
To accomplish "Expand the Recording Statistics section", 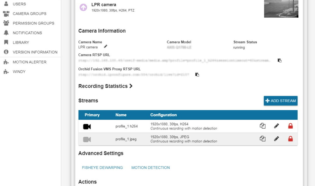I will [x=106, y=86].
